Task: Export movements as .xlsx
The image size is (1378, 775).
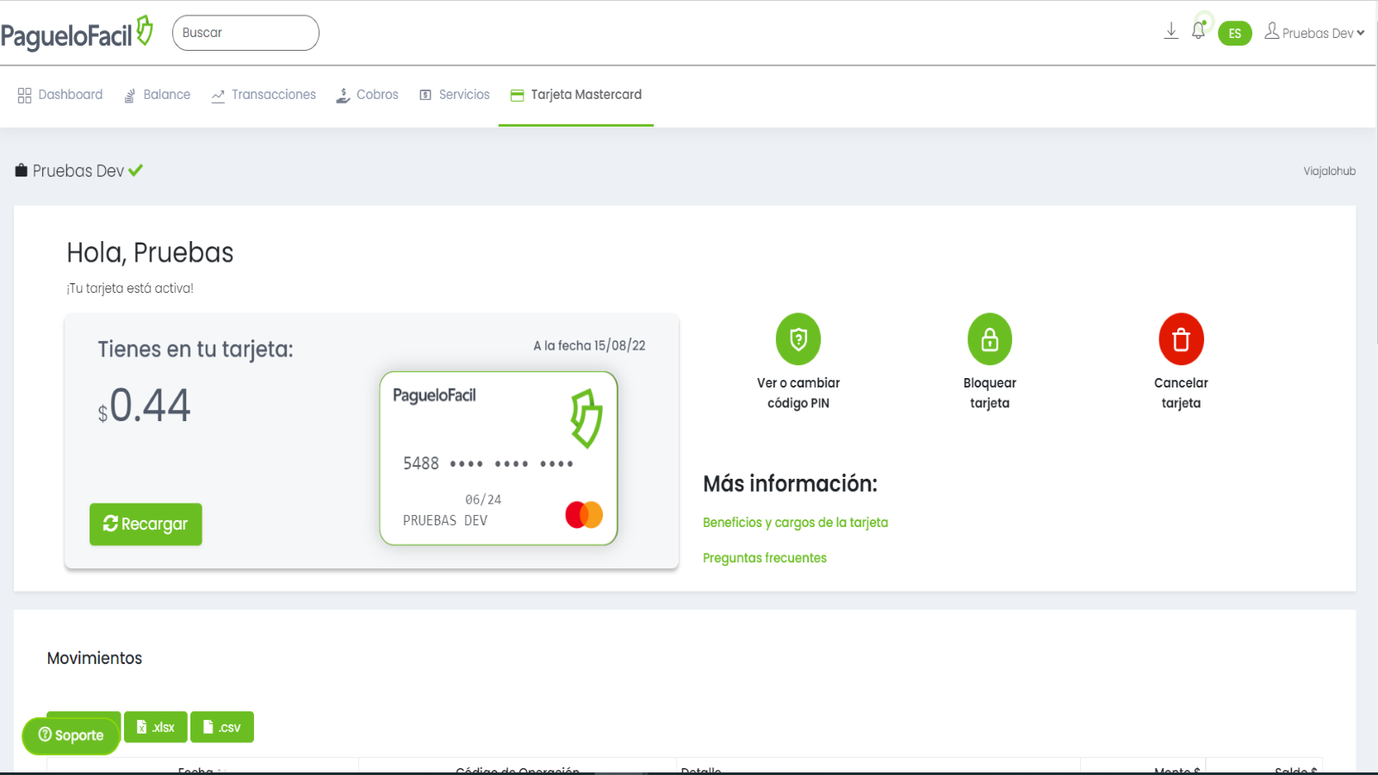Action: pyautogui.click(x=156, y=727)
